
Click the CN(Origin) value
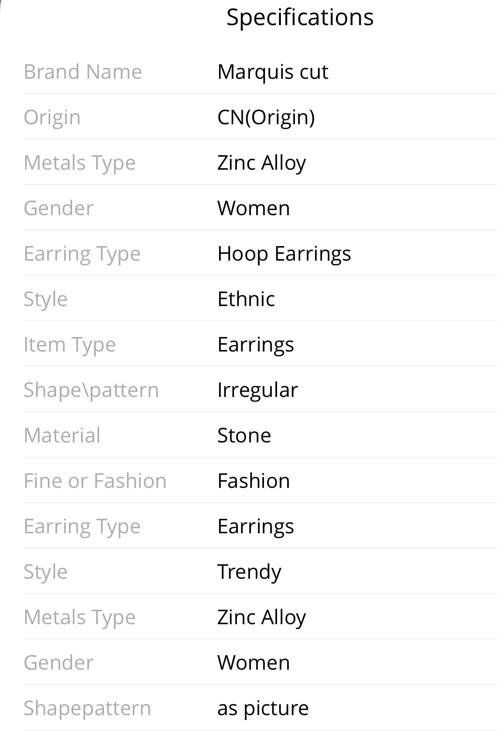266,117
